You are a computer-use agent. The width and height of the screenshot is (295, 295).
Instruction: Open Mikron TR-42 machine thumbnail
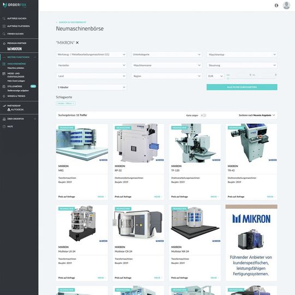[x=251, y=143]
